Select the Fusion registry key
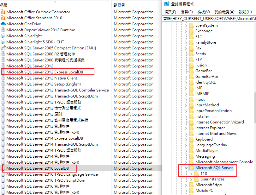This screenshot has height=195, width=256. (201, 65)
